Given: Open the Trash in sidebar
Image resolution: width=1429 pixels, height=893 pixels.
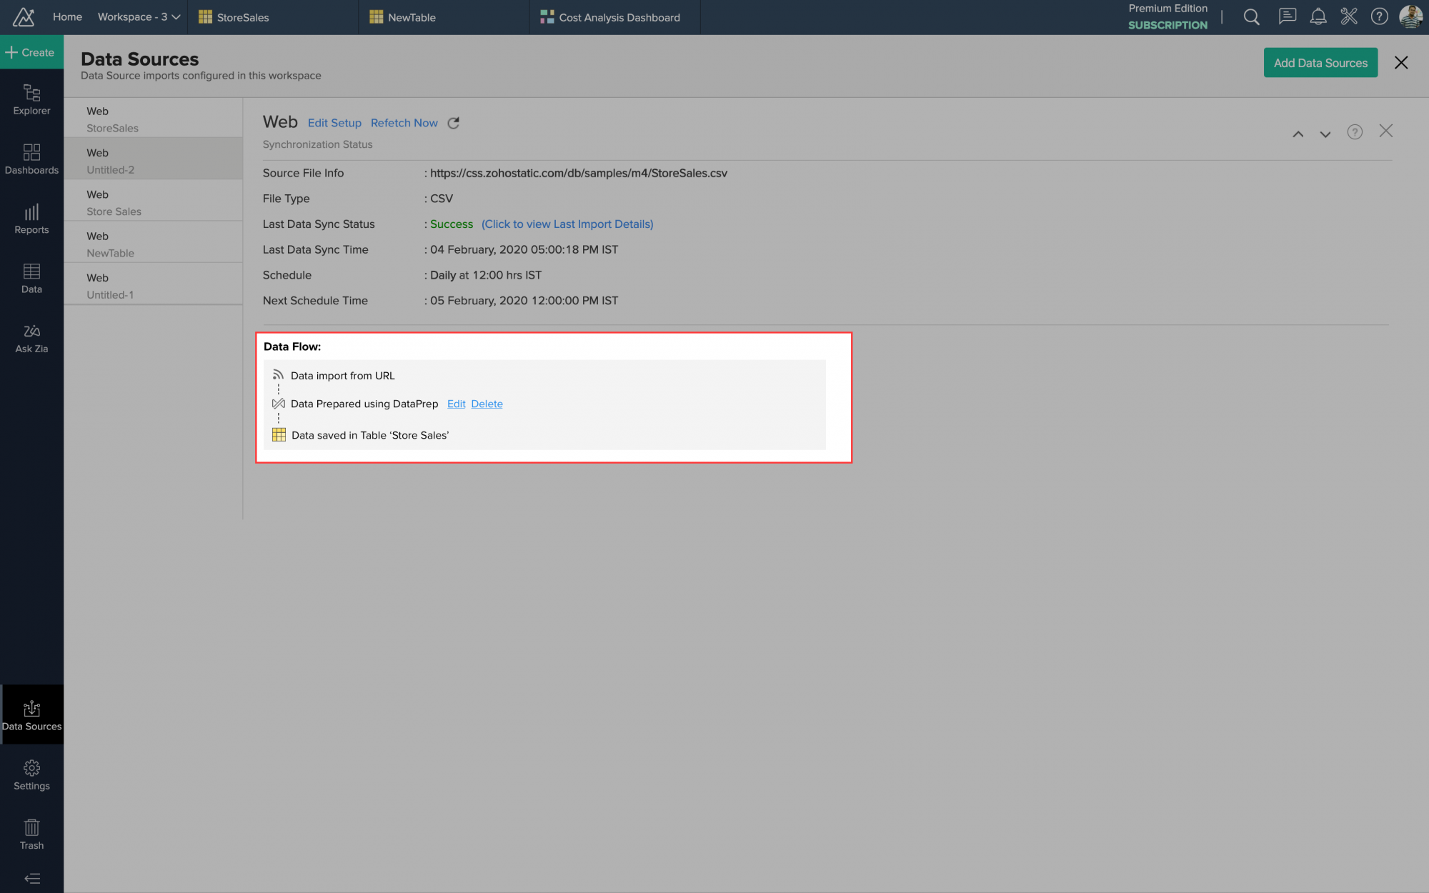Looking at the screenshot, I should pyautogui.click(x=31, y=834).
